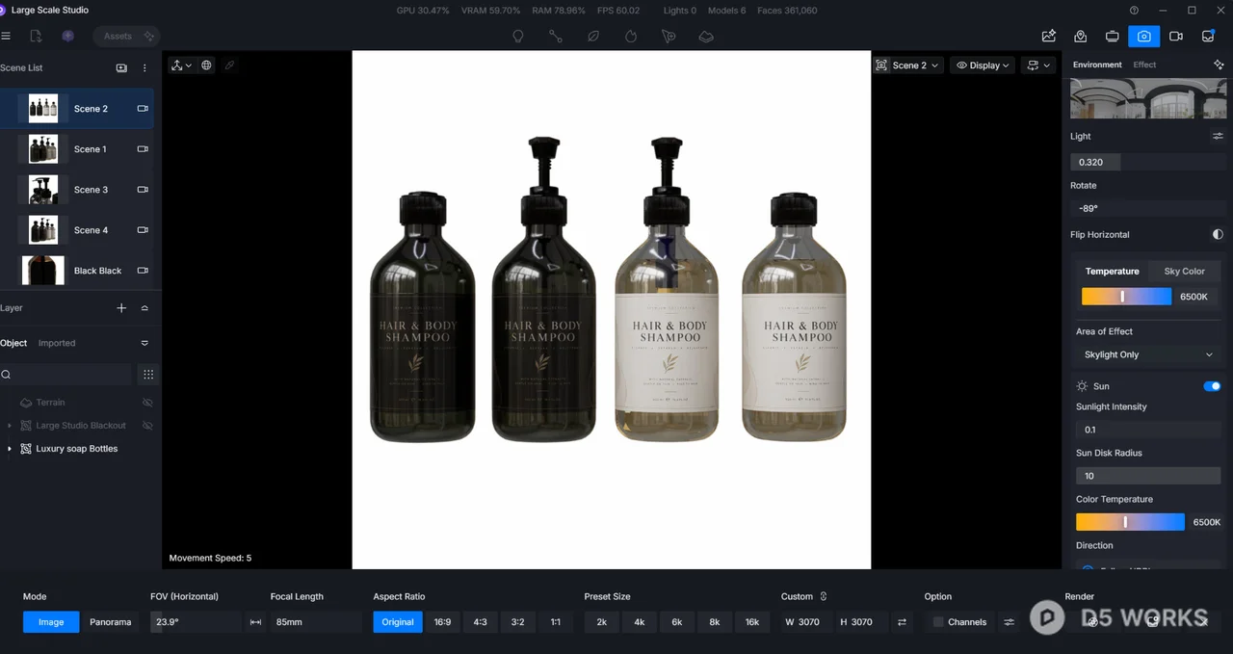Toggle Flip Horizontal
This screenshot has width=1233, height=654.
pos(1218,234)
